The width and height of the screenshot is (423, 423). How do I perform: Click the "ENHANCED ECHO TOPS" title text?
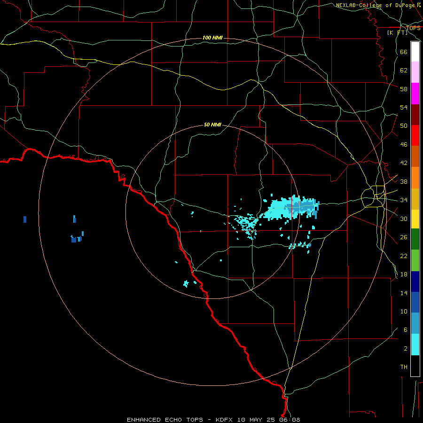165,420
